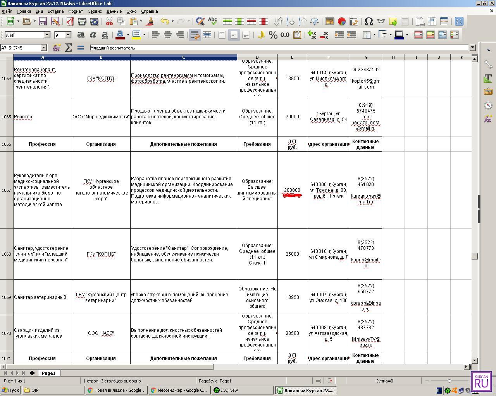Viewport: 496px width, 396px height.
Task: Click the font color swatch
Action: point(120,35)
